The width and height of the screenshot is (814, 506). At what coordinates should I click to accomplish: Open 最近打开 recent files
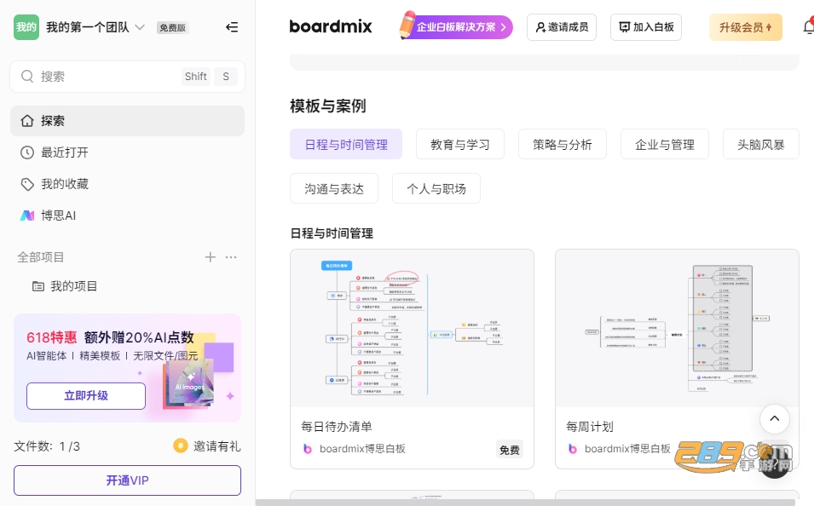[x=127, y=152]
